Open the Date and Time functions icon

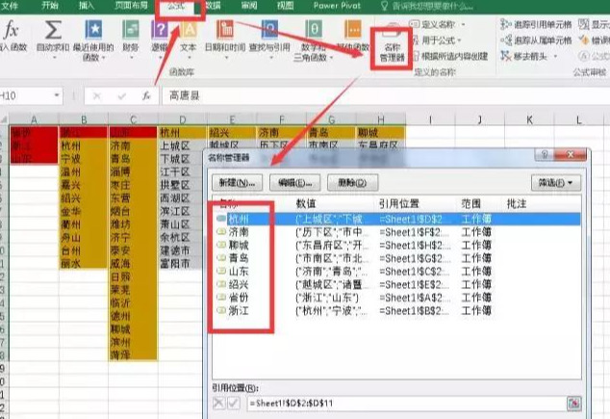225,30
